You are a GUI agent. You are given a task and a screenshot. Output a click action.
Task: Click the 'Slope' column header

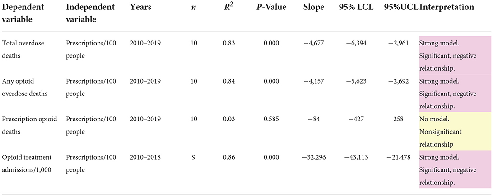point(313,7)
